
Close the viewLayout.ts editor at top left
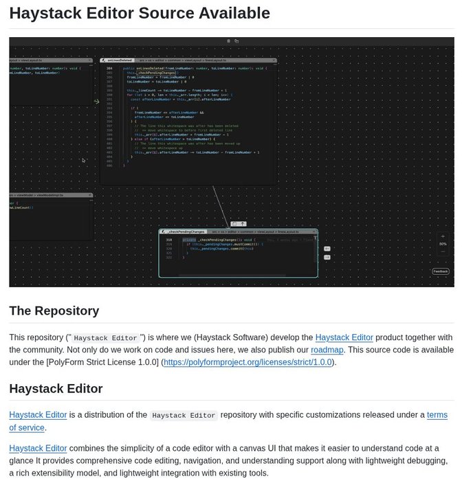pos(90,60)
